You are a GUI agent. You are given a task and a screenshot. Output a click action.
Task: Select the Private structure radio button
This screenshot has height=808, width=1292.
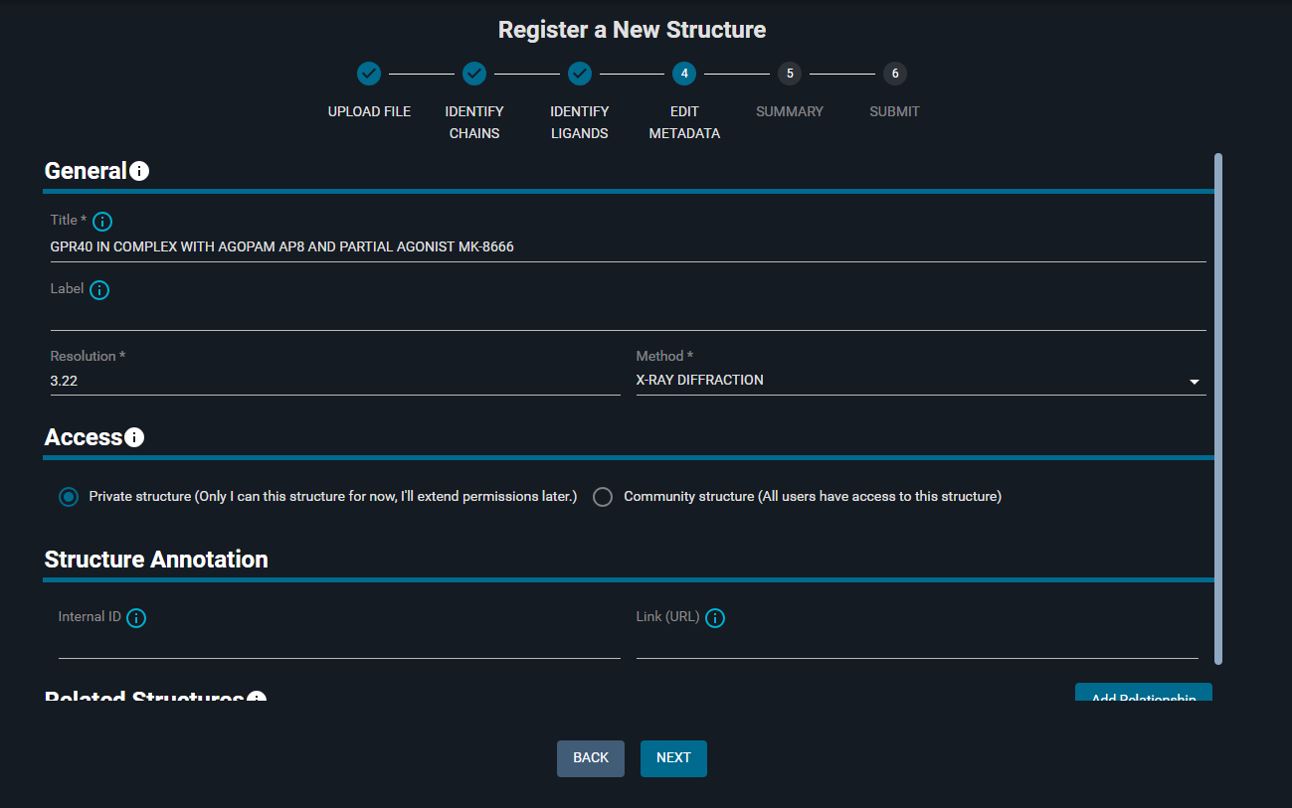click(69, 497)
